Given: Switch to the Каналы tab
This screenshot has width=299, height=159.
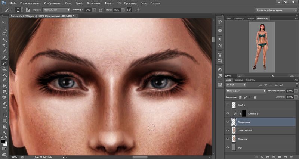Looking at the screenshot, I should coord(238,80).
